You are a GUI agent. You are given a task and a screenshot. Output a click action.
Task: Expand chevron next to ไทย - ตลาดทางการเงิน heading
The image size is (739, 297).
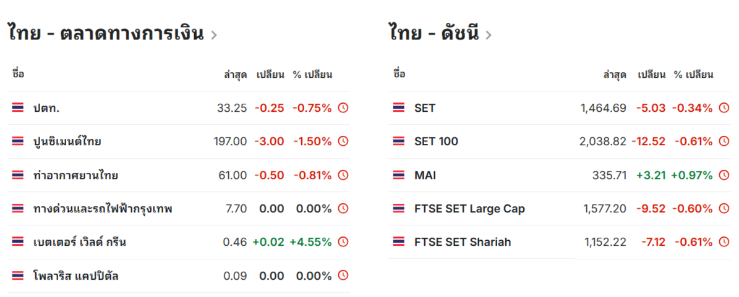click(214, 35)
